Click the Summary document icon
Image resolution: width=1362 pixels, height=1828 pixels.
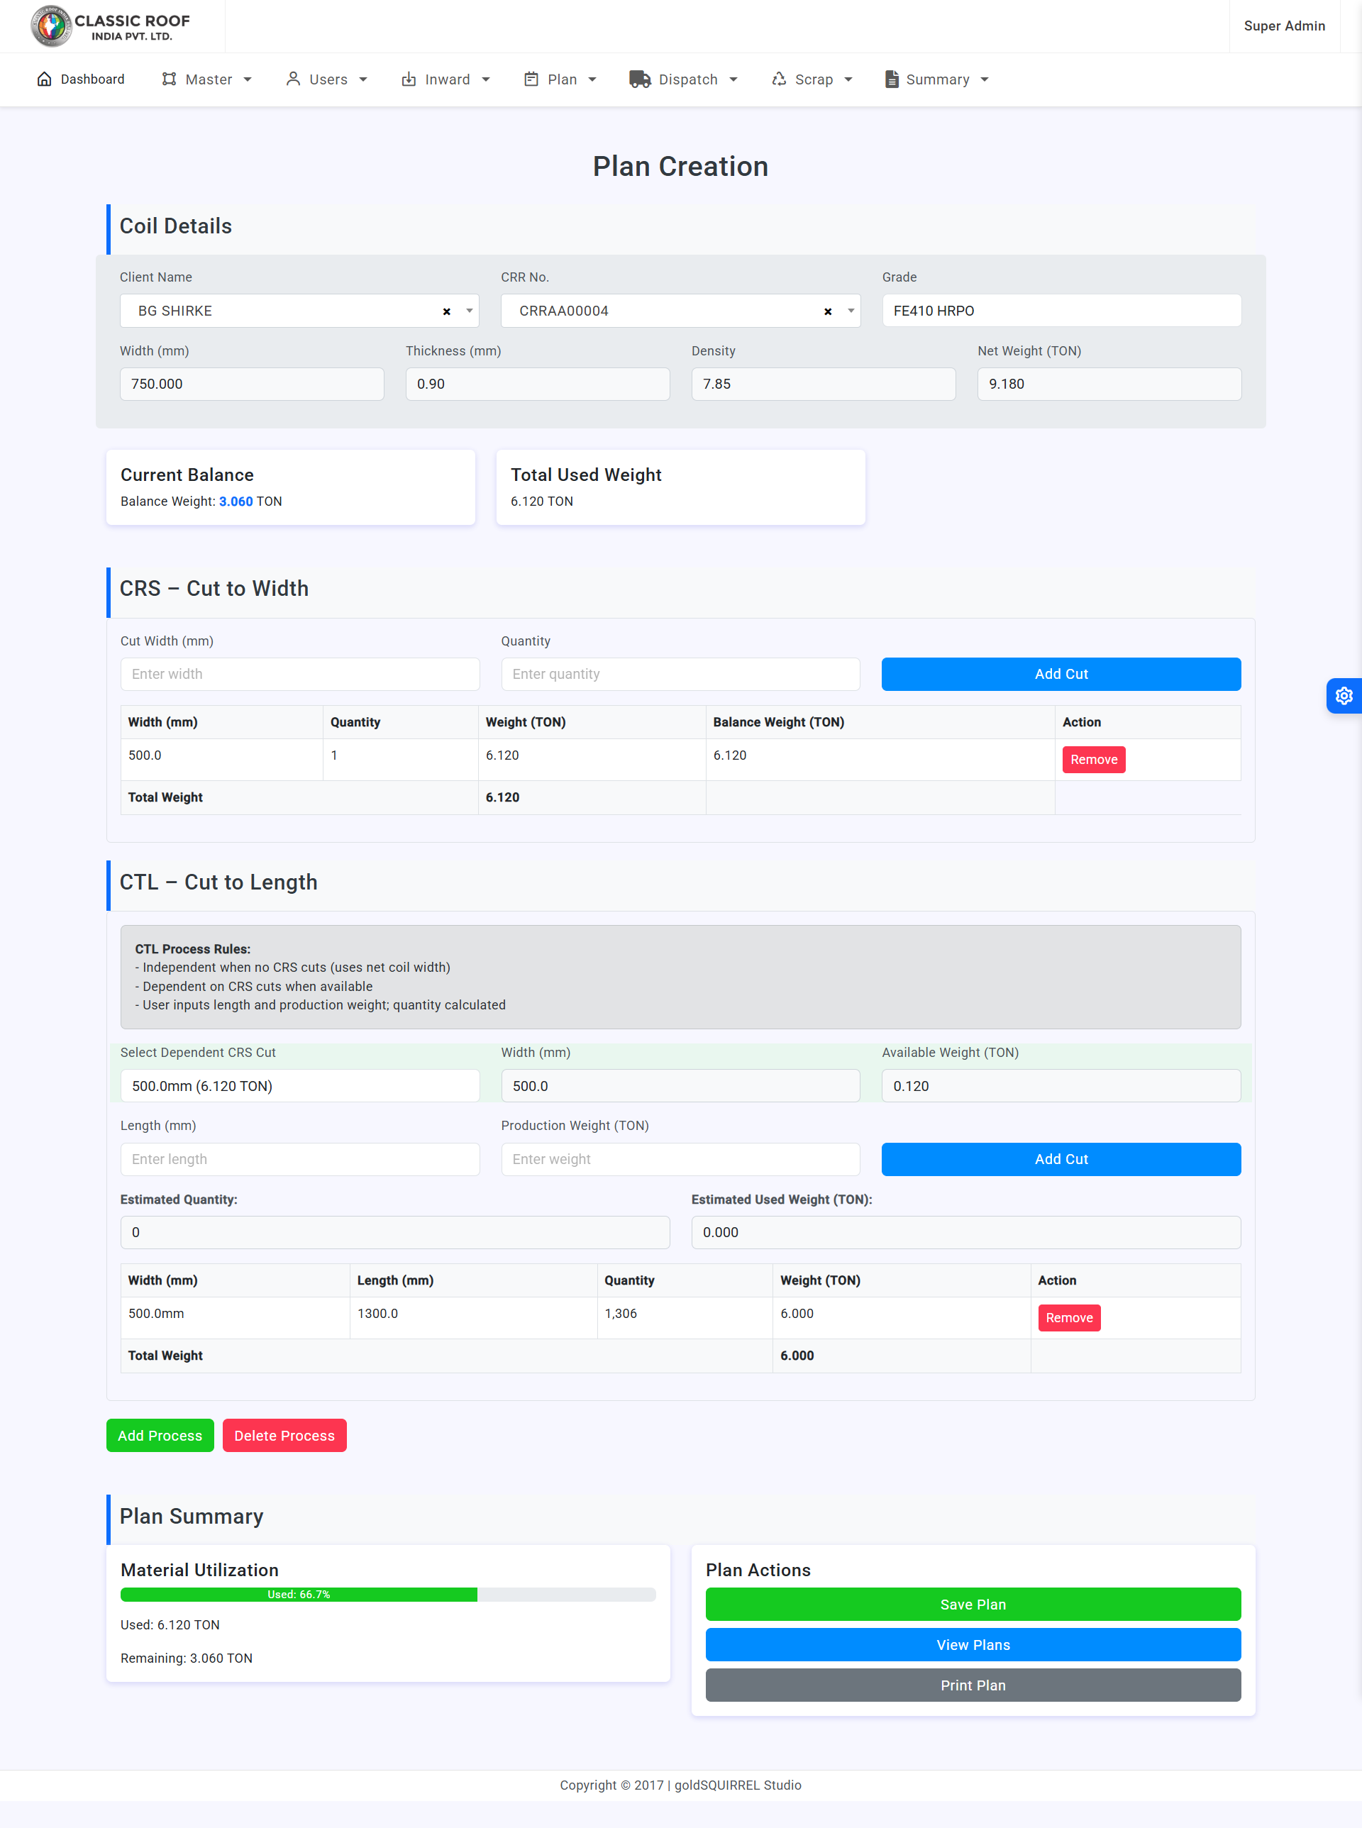tap(891, 79)
